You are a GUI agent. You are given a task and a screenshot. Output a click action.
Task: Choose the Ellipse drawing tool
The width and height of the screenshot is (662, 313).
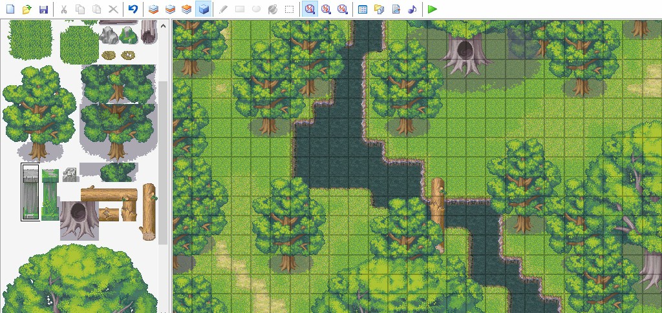(256, 9)
